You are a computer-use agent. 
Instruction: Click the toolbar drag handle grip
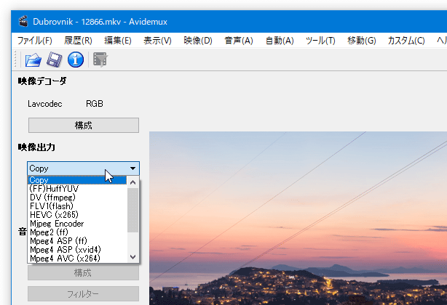coord(16,60)
